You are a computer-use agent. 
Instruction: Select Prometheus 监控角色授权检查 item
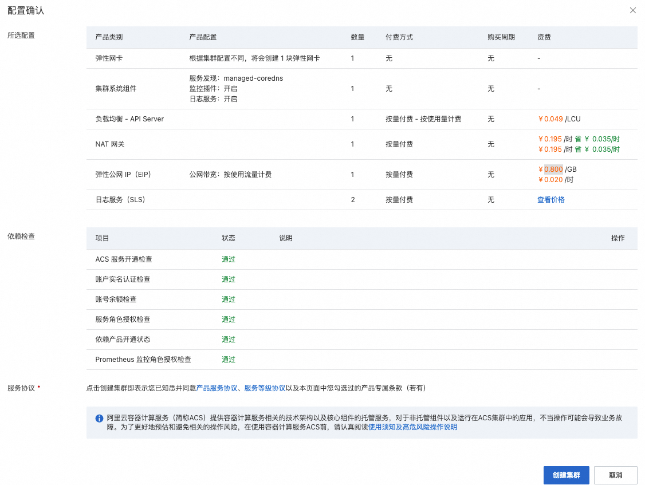tap(143, 360)
